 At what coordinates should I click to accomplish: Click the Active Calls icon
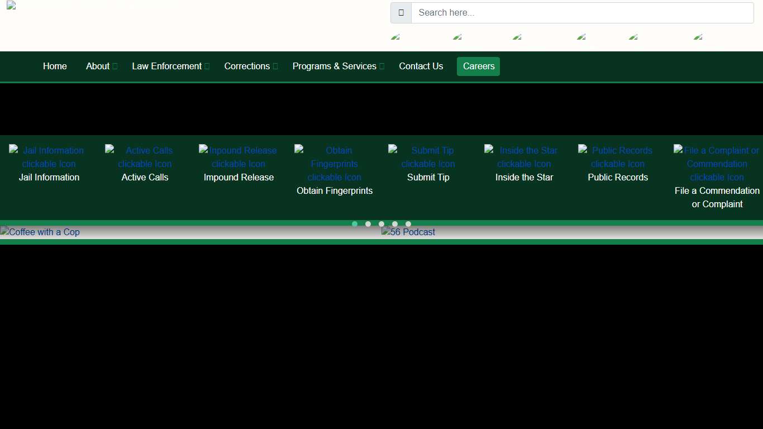click(145, 158)
